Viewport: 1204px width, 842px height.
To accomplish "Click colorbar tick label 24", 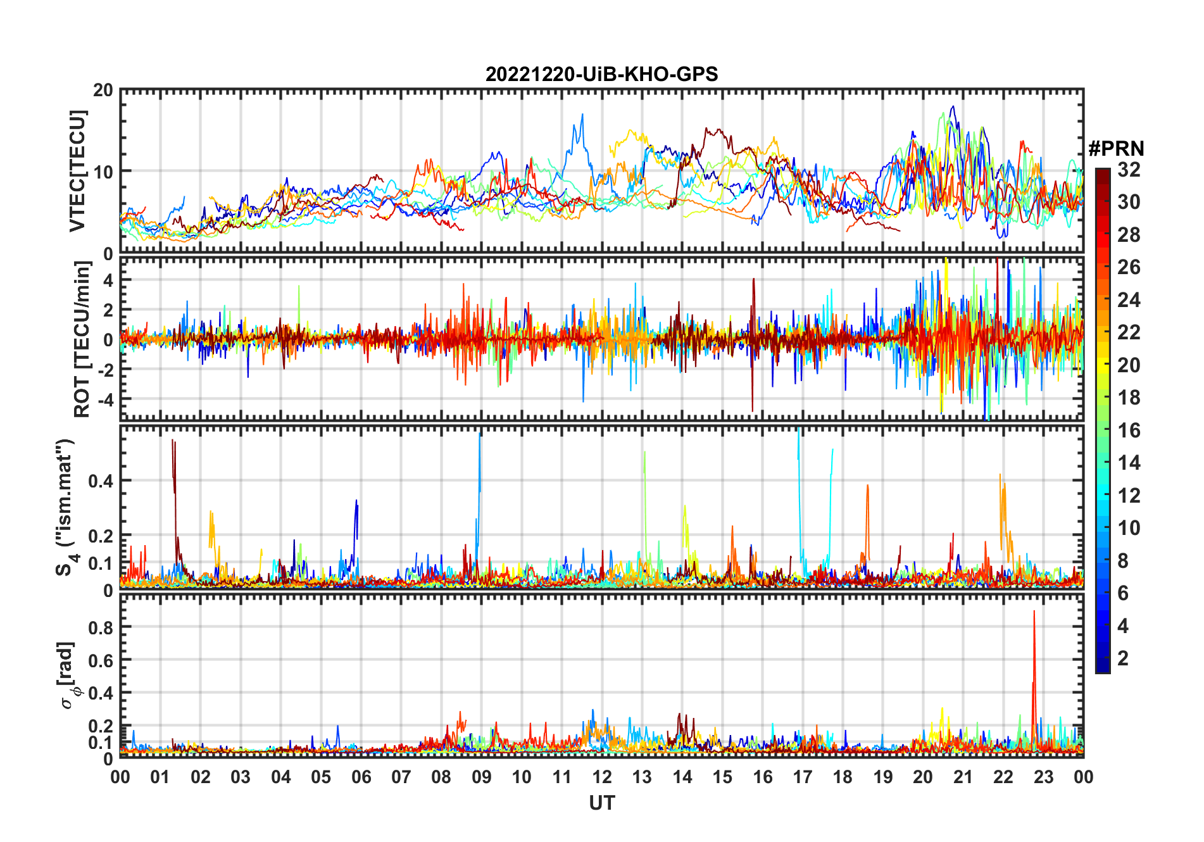I will point(1129,300).
